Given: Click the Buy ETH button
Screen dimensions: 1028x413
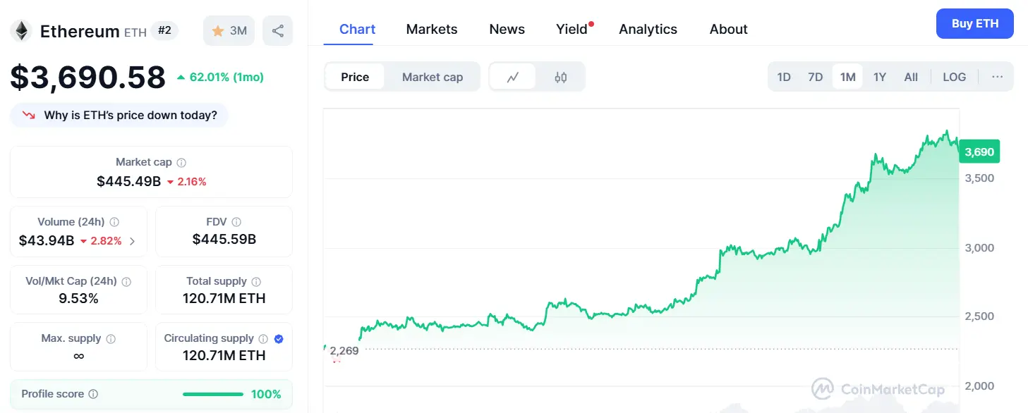Looking at the screenshot, I should tap(974, 23).
